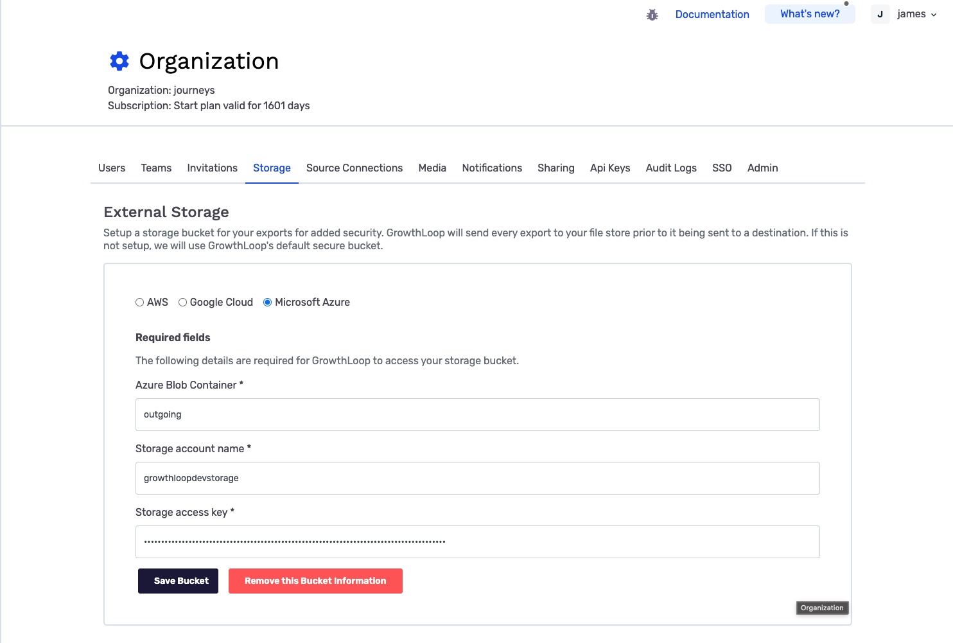This screenshot has height=643, width=953.
Task: Click the Organization gear icon
Action: [119, 61]
